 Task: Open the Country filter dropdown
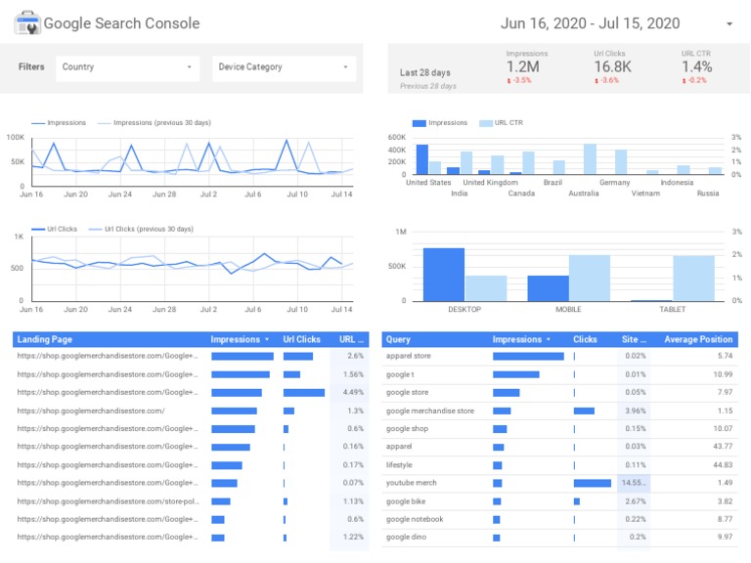127,67
